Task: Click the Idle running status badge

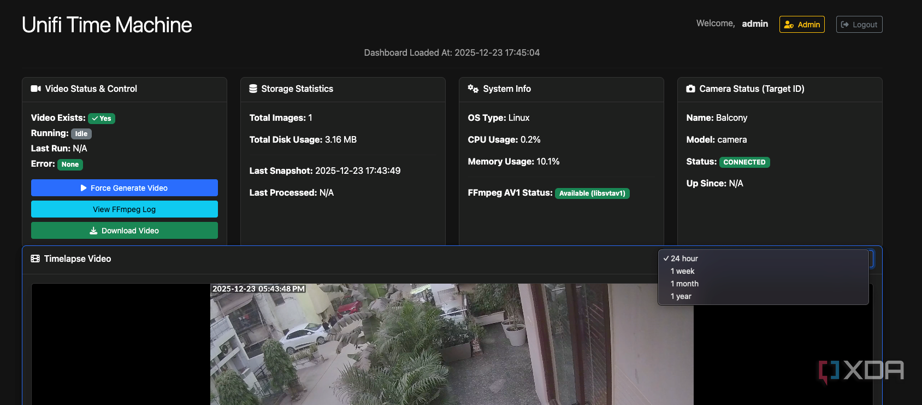Action: (x=81, y=133)
